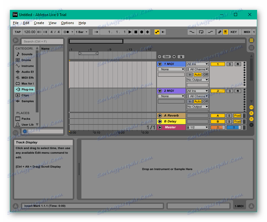
Task: Open the Help menu
Action: click(x=82, y=23)
